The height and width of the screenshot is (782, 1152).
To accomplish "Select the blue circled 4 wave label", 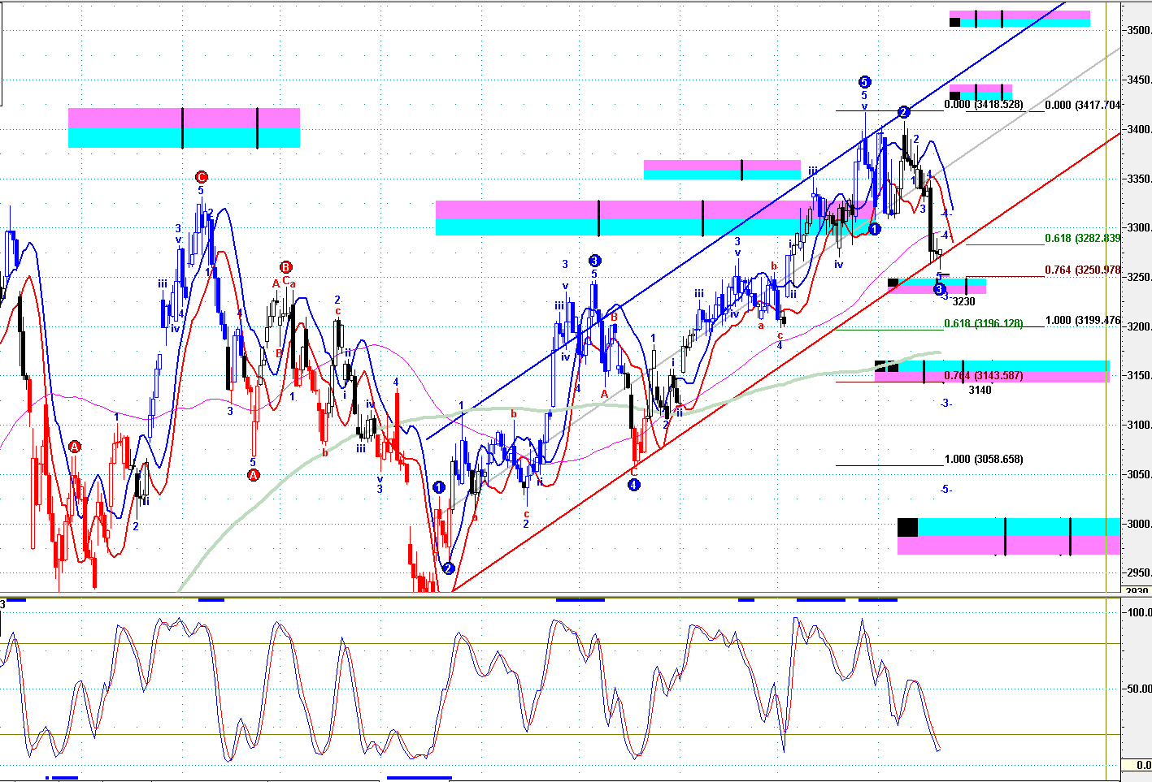I will 633,485.
